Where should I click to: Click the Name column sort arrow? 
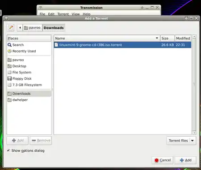157,38
